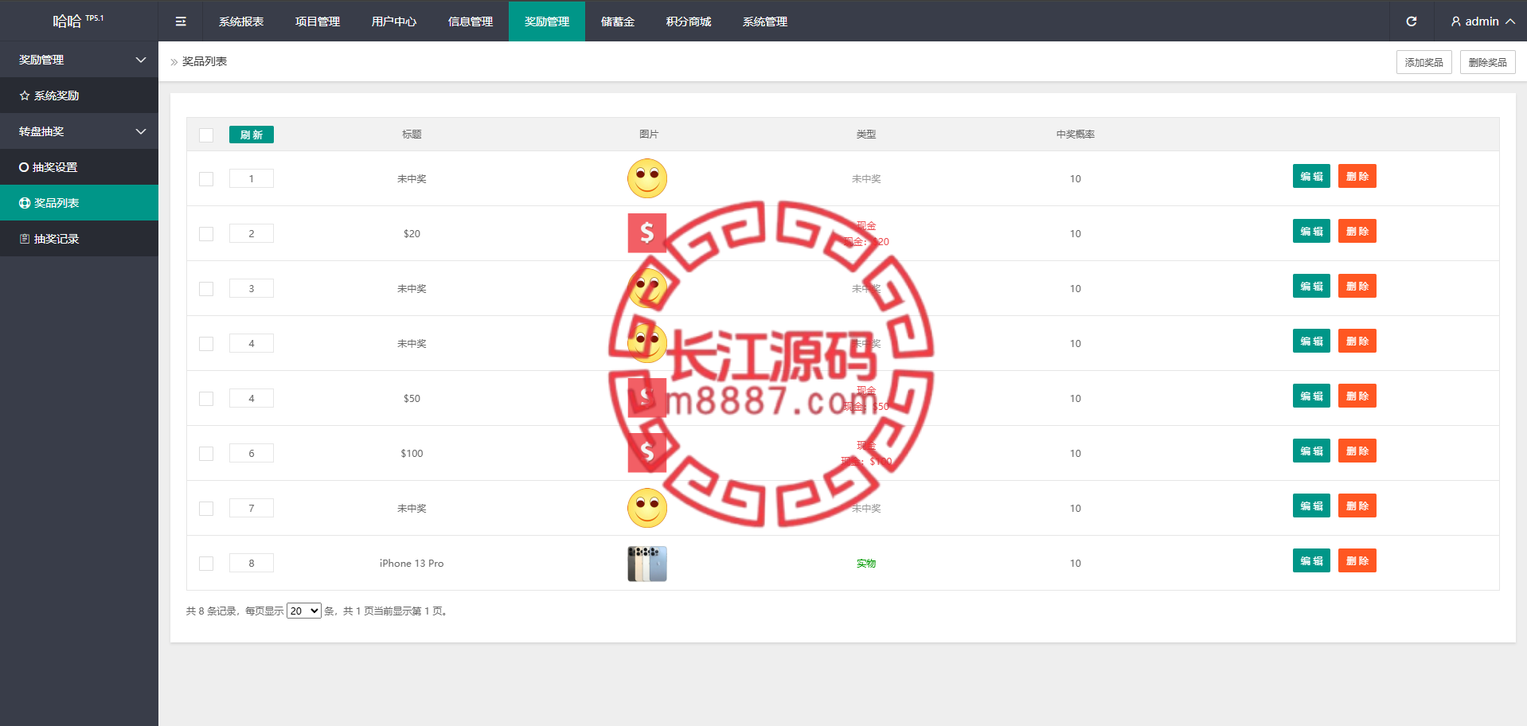Open the dollar image in $100 row
The width and height of the screenshot is (1527, 726).
[647, 453]
